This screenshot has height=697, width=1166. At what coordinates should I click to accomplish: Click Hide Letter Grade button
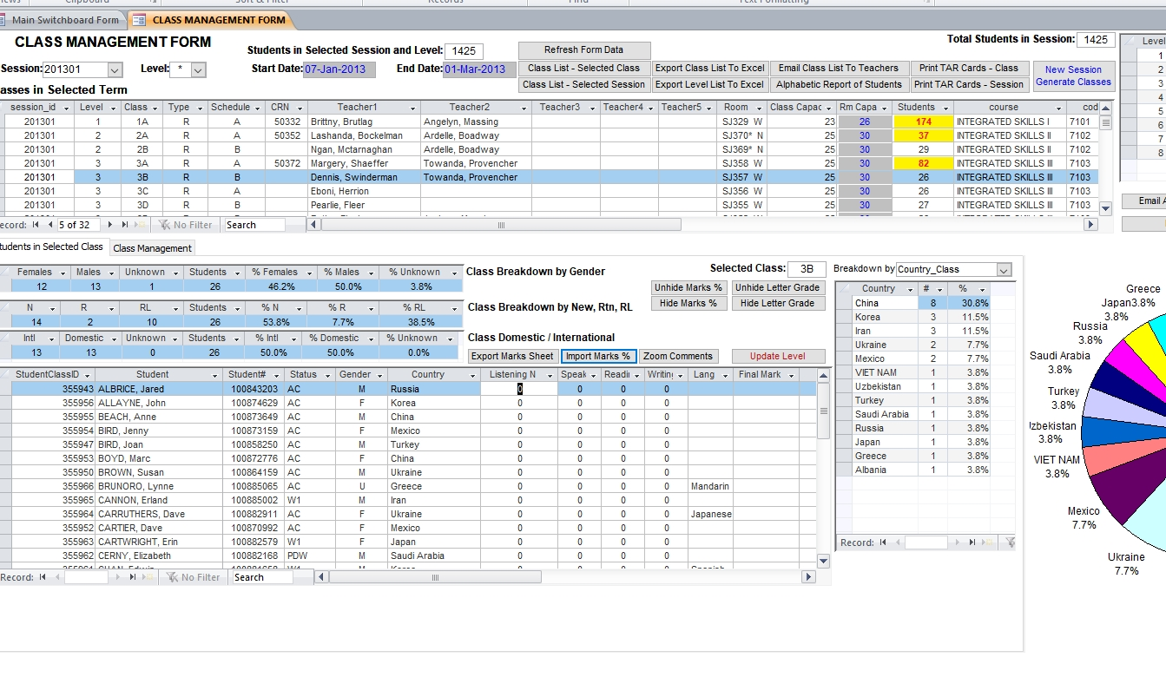pyautogui.click(x=777, y=303)
